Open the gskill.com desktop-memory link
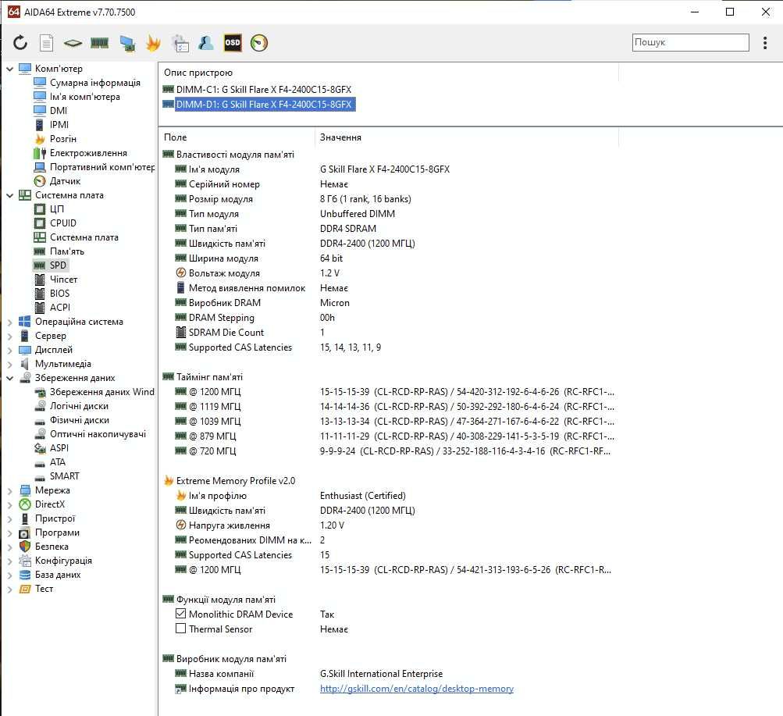 pos(416,689)
